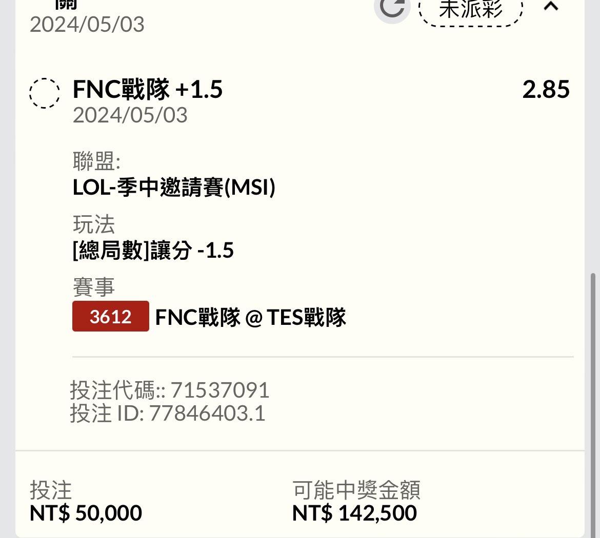Click the NT$ 50,000 stake amount
Image resolution: width=600 pixels, height=538 pixels.
tap(86, 513)
